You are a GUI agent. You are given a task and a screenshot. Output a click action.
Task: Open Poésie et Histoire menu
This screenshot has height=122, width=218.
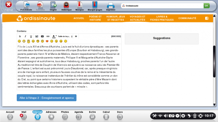pos(95,18)
